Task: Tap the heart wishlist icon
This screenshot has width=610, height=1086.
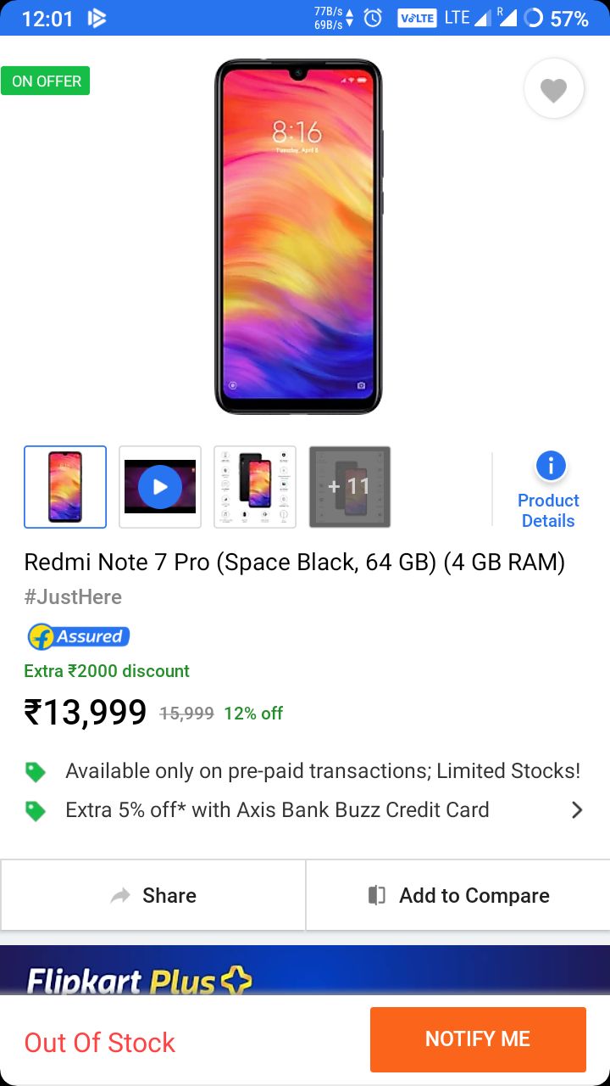Action: coord(553,88)
